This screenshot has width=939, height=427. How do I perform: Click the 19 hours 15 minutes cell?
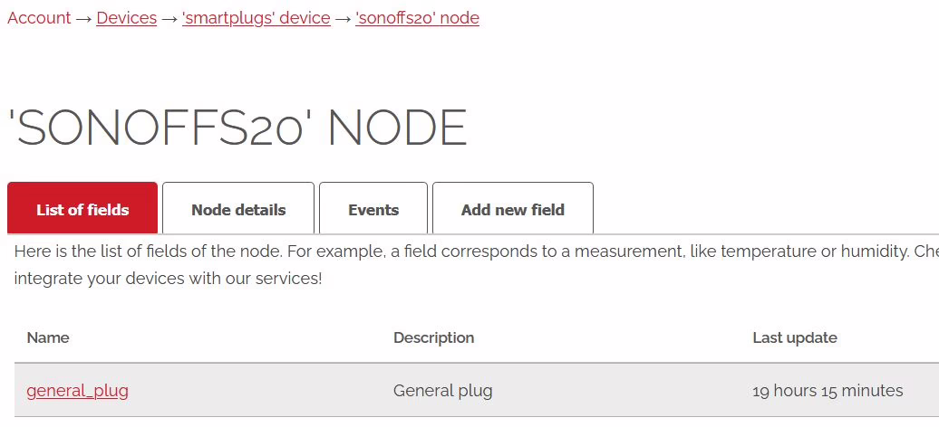828,391
